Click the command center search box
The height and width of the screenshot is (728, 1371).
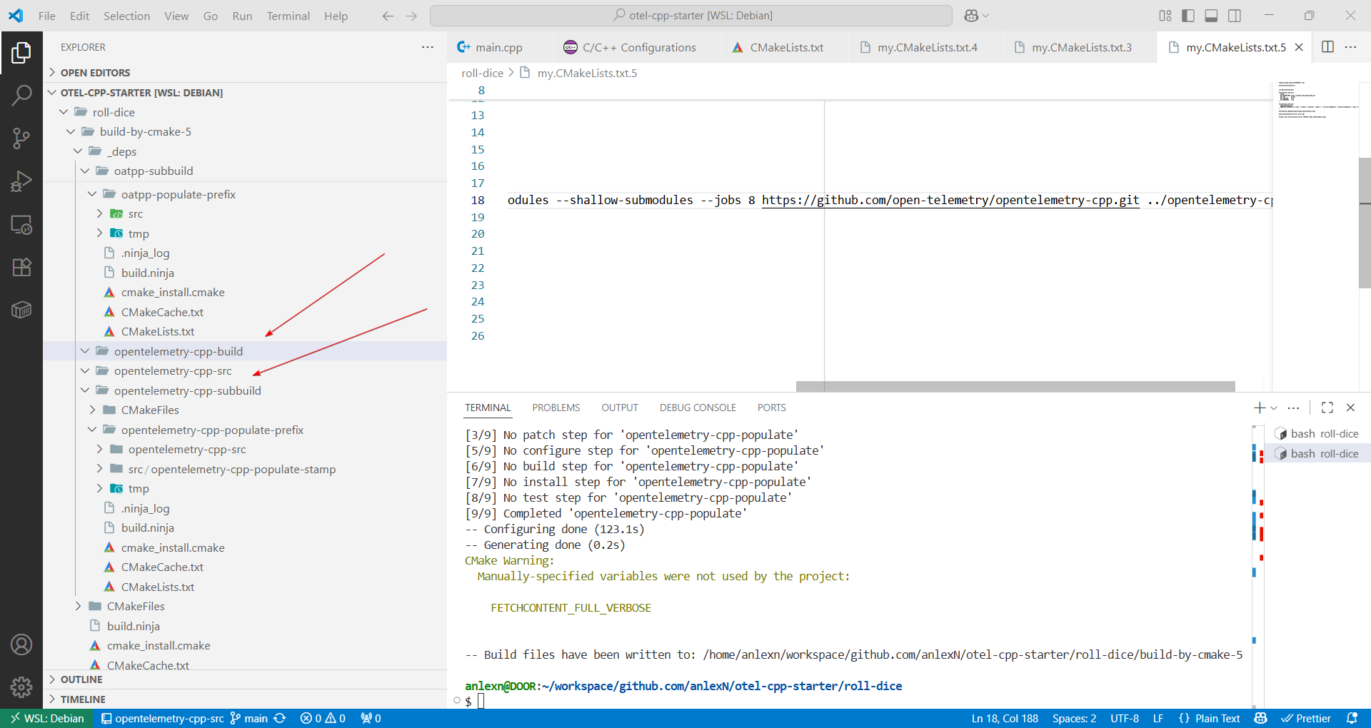click(x=691, y=16)
